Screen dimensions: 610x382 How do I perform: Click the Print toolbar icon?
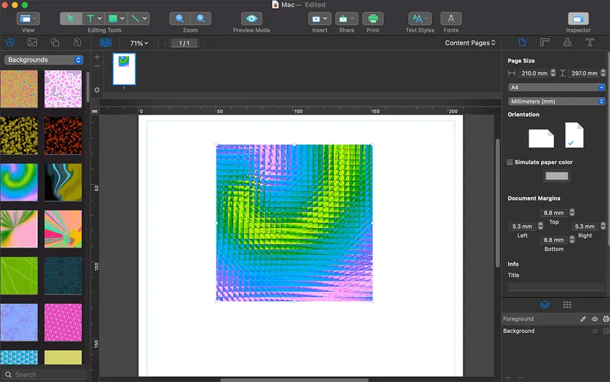click(373, 19)
